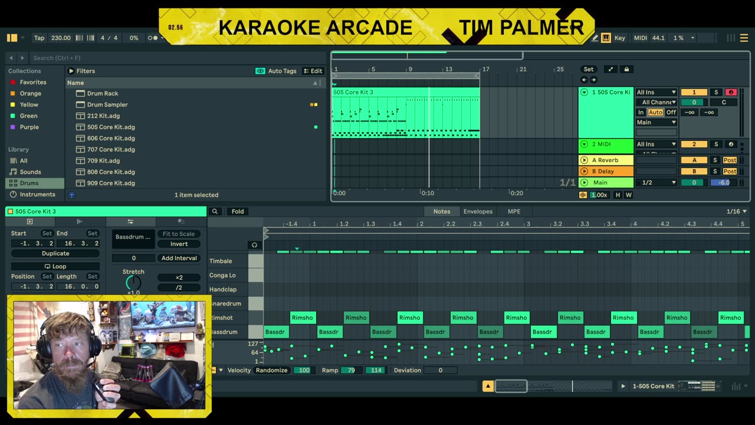
Task: Click track 1 volume slider value 0
Action: click(x=694, y=102)
